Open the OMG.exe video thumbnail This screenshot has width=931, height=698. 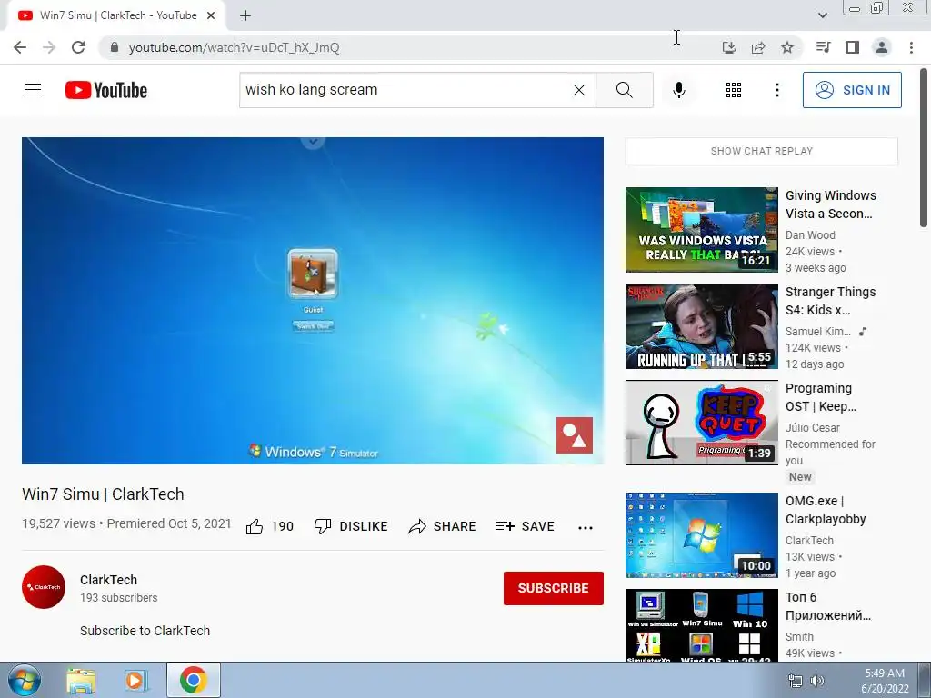[701, 535]
